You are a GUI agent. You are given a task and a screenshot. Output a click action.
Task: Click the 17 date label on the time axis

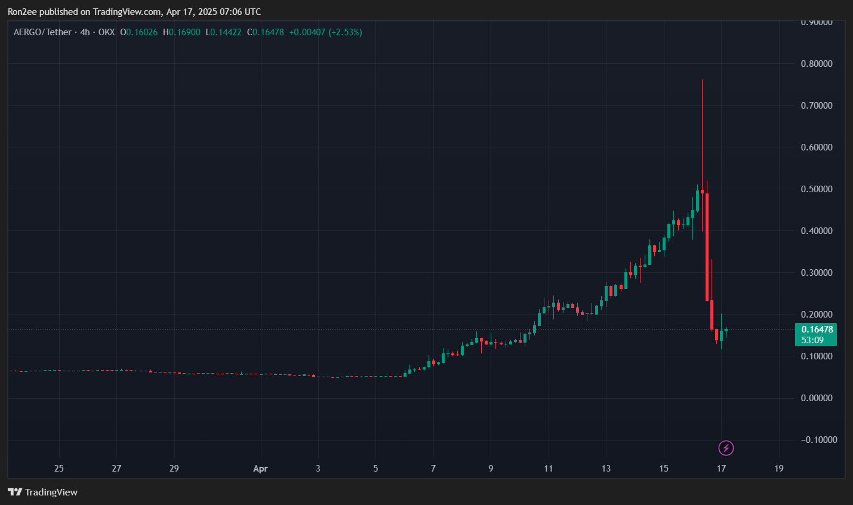pos(721,469)
